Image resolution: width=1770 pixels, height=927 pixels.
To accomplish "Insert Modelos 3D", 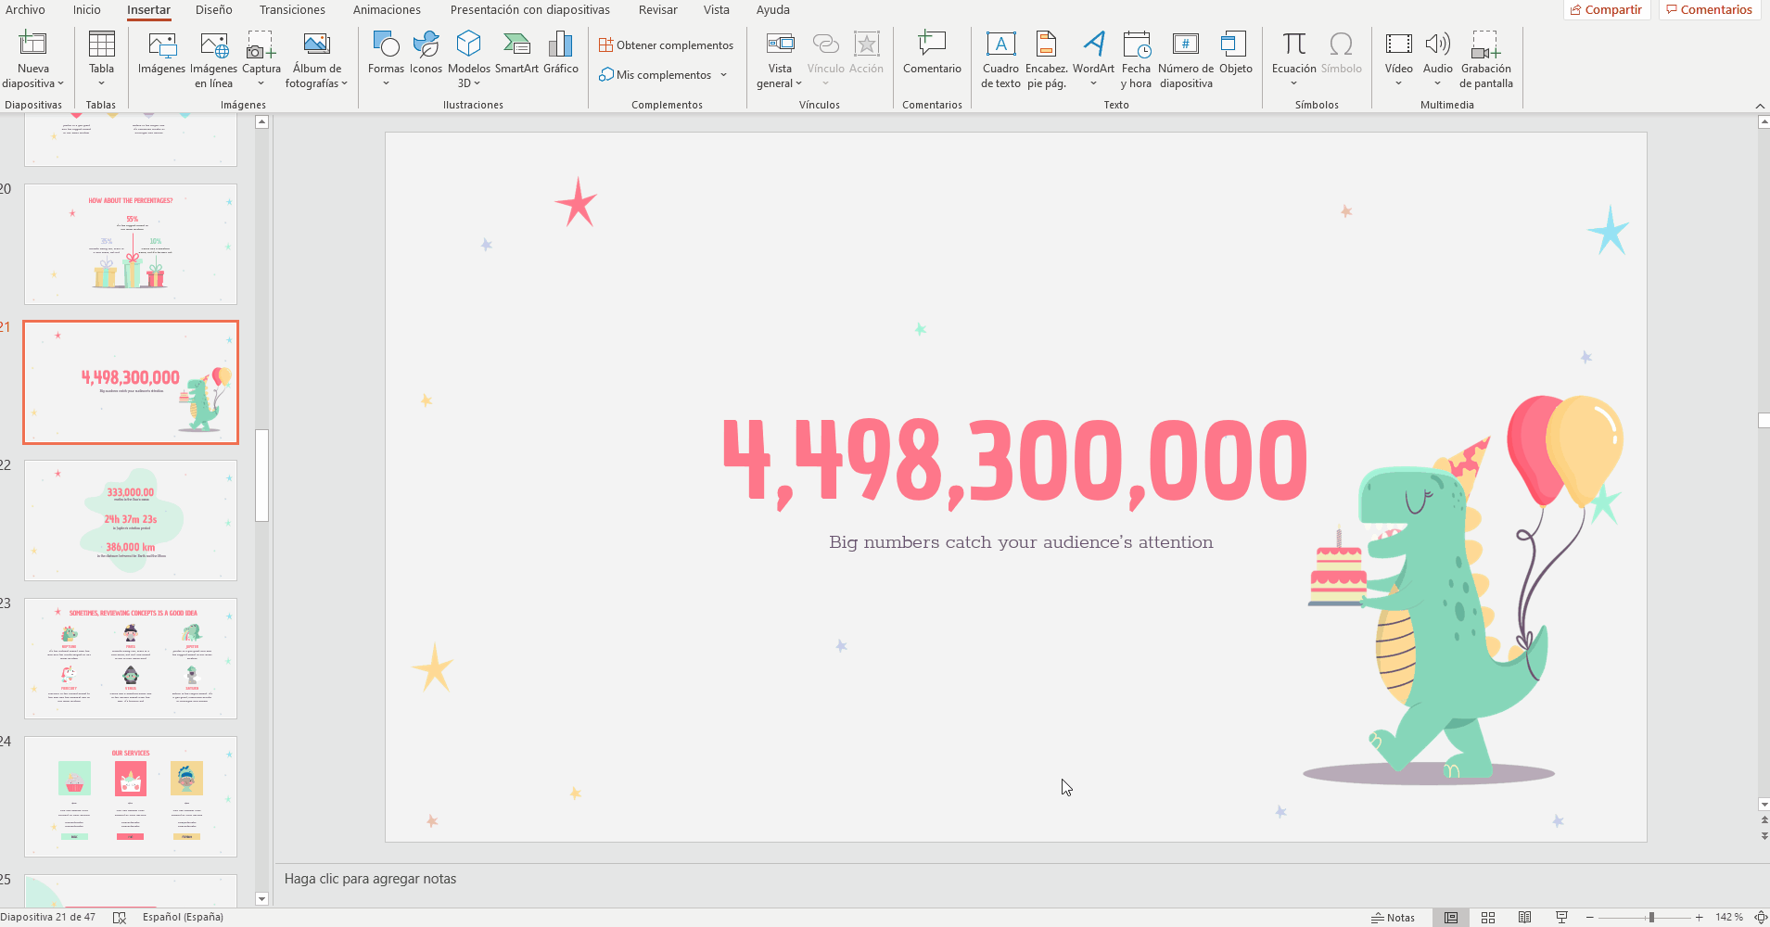I will click(469, 59).
